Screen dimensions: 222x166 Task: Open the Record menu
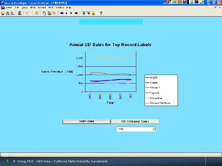(42, 7)
